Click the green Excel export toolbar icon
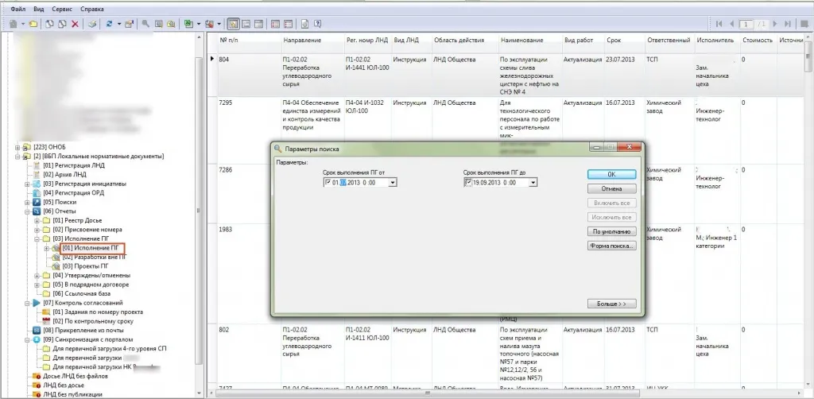 tap(189, 24)
